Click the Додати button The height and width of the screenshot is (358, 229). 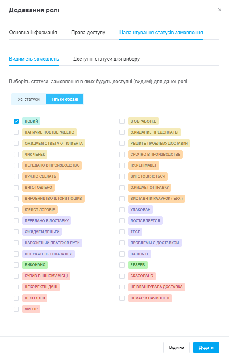click(206, 348)
